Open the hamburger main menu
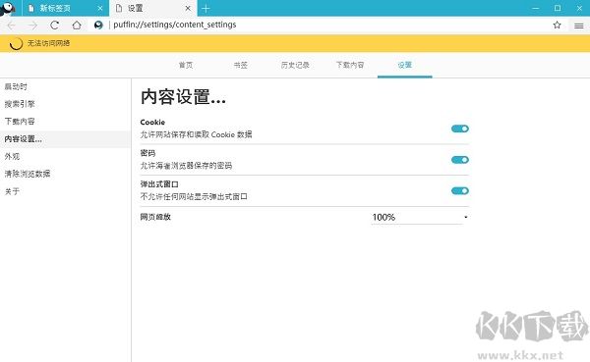The image size is (590, 362). click(x=579, y=26)
